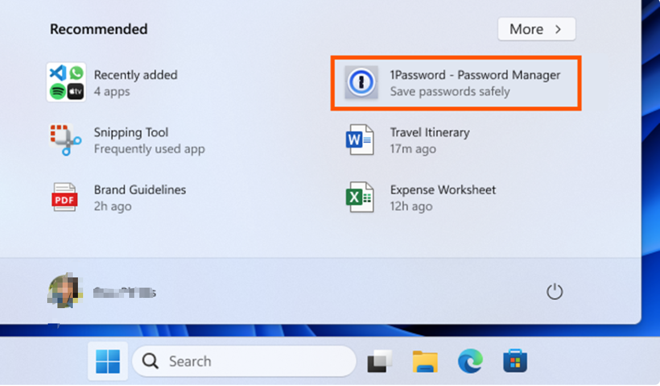Click the blurred user account name
The height and width of the screenshot is (386, 660).
124,292
